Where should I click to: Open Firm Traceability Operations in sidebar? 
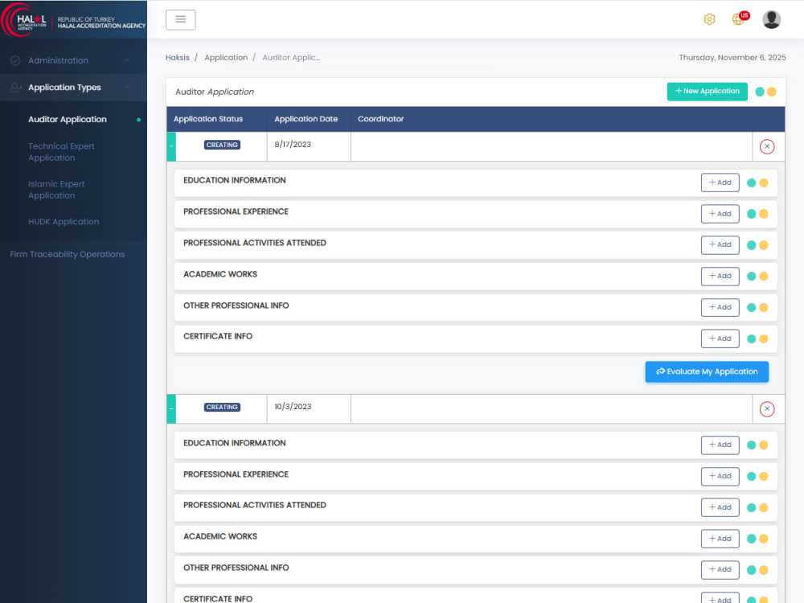pos(68,254)
